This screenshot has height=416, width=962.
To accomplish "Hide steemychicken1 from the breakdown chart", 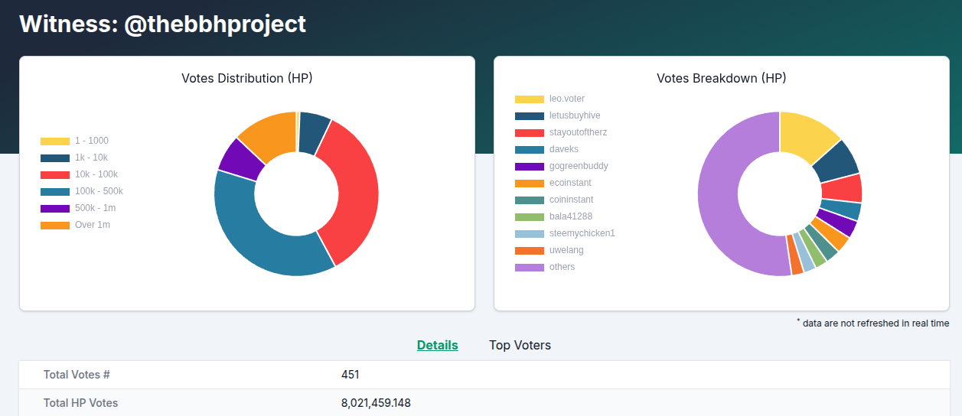I will [x=582, y=233].
